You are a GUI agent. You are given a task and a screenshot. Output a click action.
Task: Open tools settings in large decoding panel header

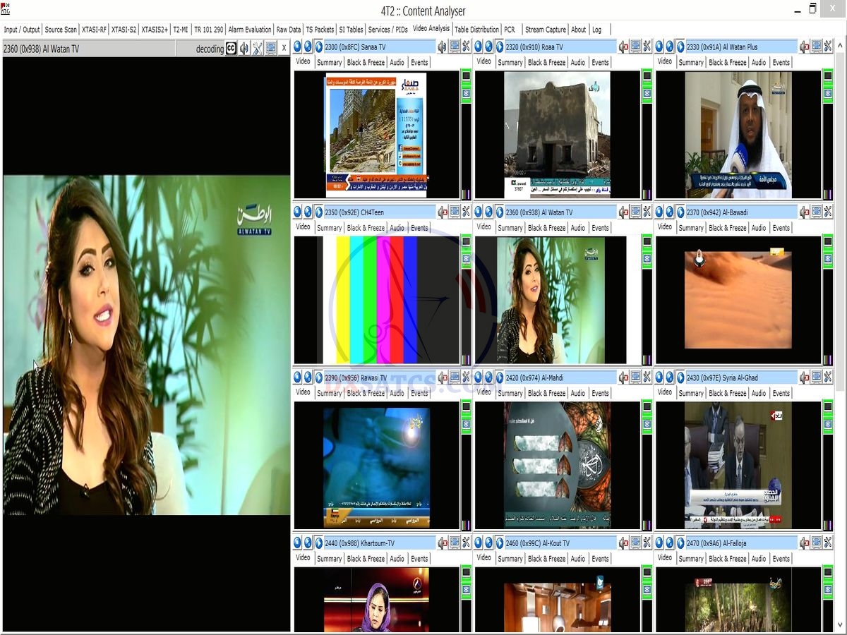[258, 48]
